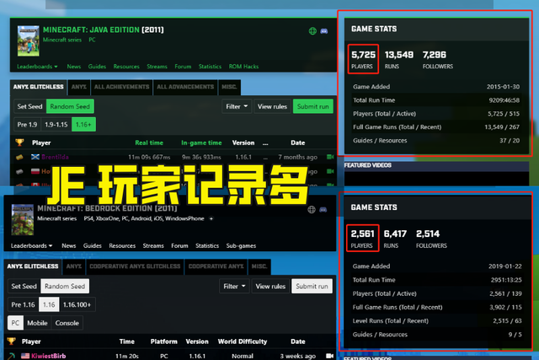Click the white Bedrock Submit run button

pyautogui.click(x=312, y=286)
